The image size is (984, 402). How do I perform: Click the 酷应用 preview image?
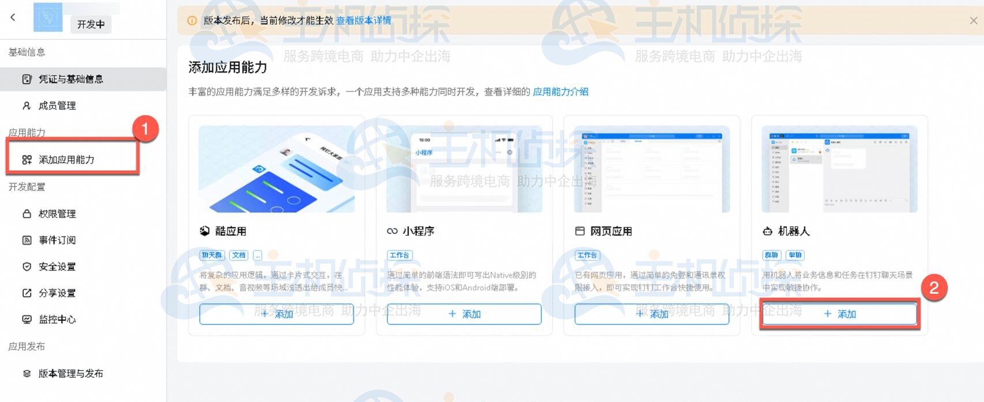click(x=277, y=169)
